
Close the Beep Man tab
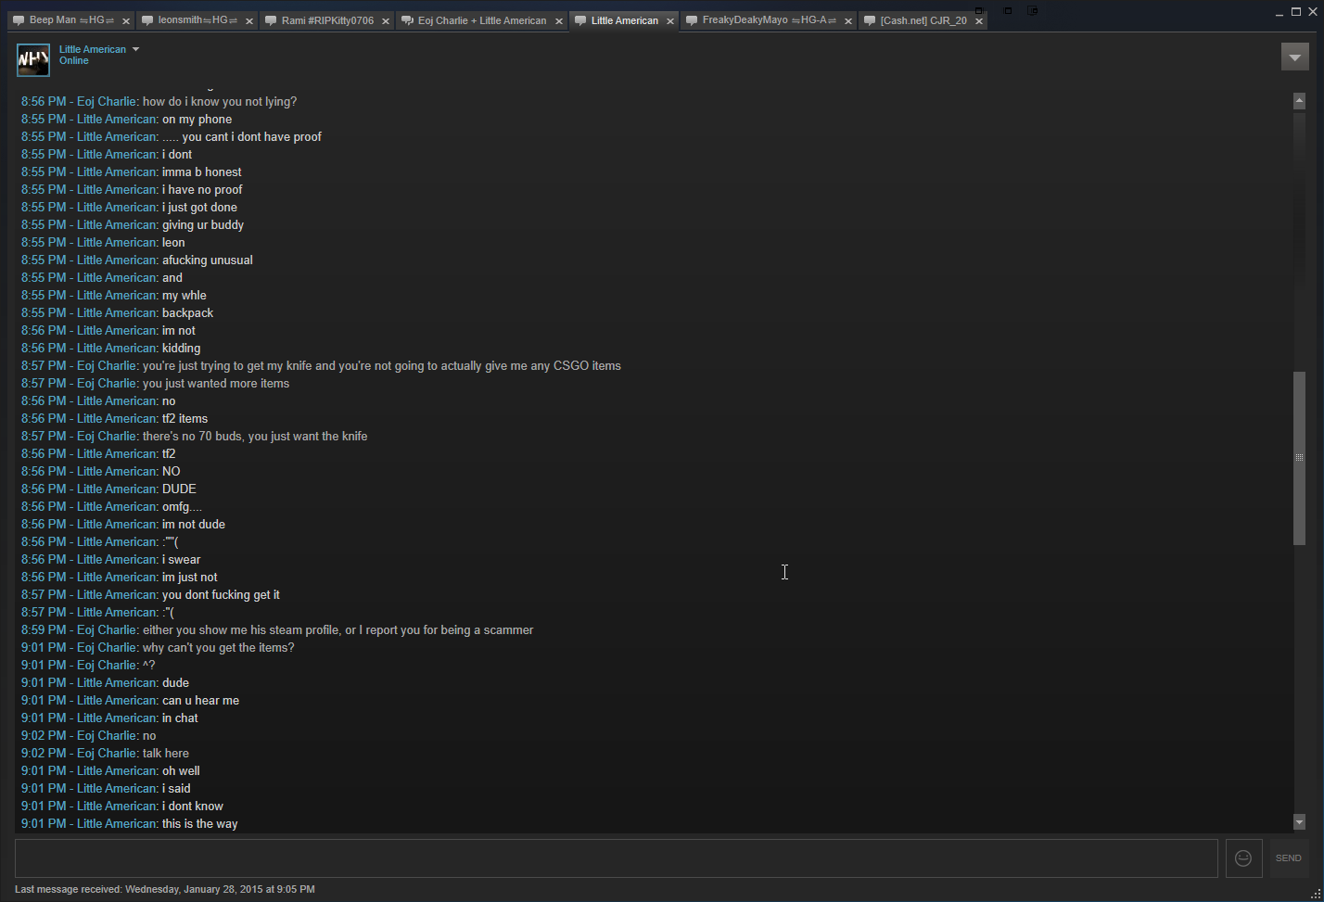[126, 20]
